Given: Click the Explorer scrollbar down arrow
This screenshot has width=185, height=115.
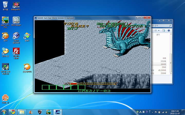Looking at the screenshot, I should tap(171, 73).
